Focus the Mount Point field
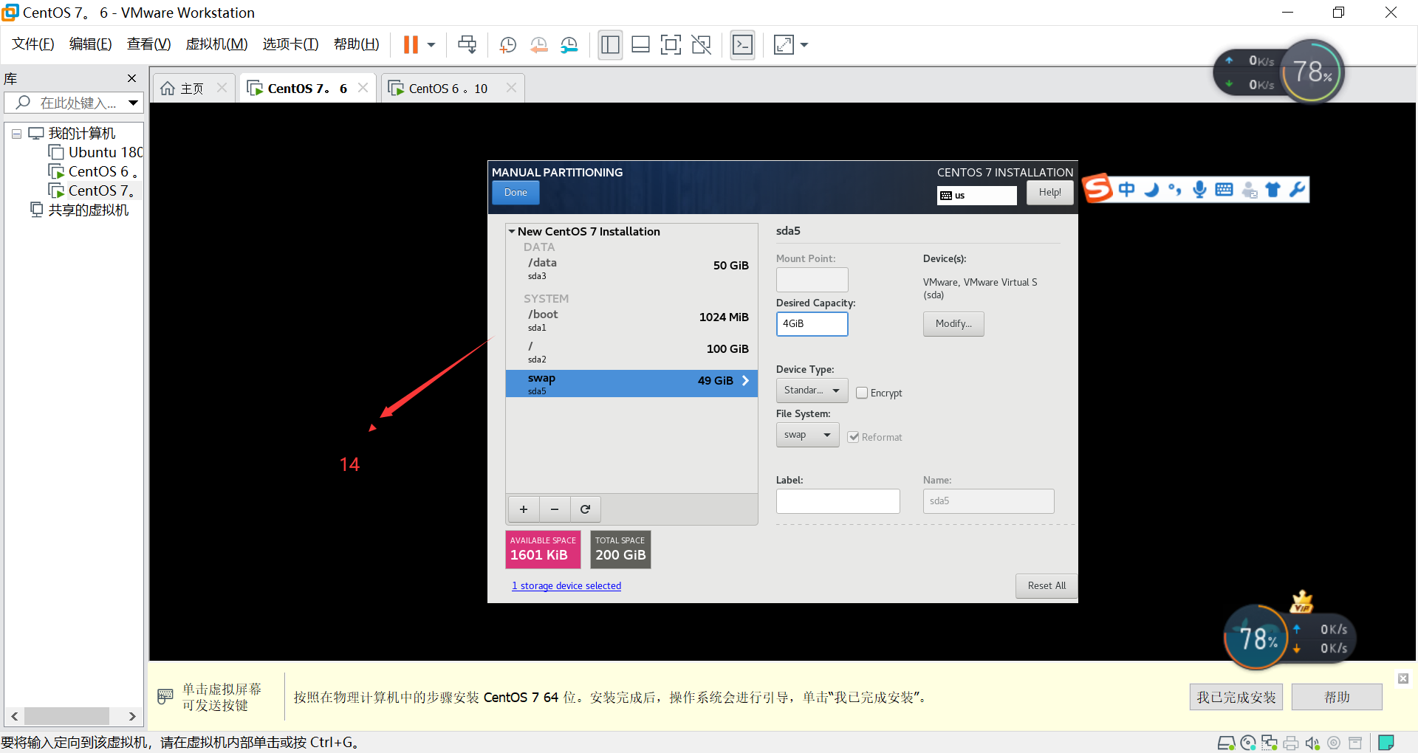 click(812, 279)
